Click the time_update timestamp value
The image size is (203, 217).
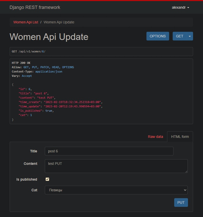pyautogui.click(x=73, y=106)
